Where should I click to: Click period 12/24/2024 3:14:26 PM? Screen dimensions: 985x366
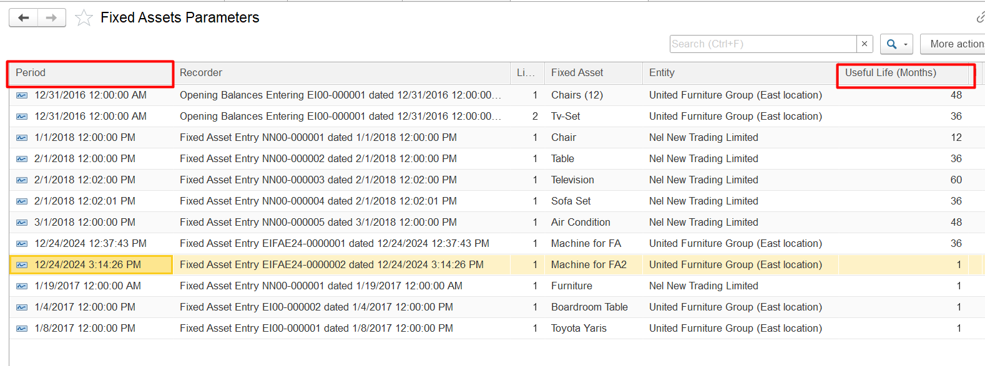88,265
